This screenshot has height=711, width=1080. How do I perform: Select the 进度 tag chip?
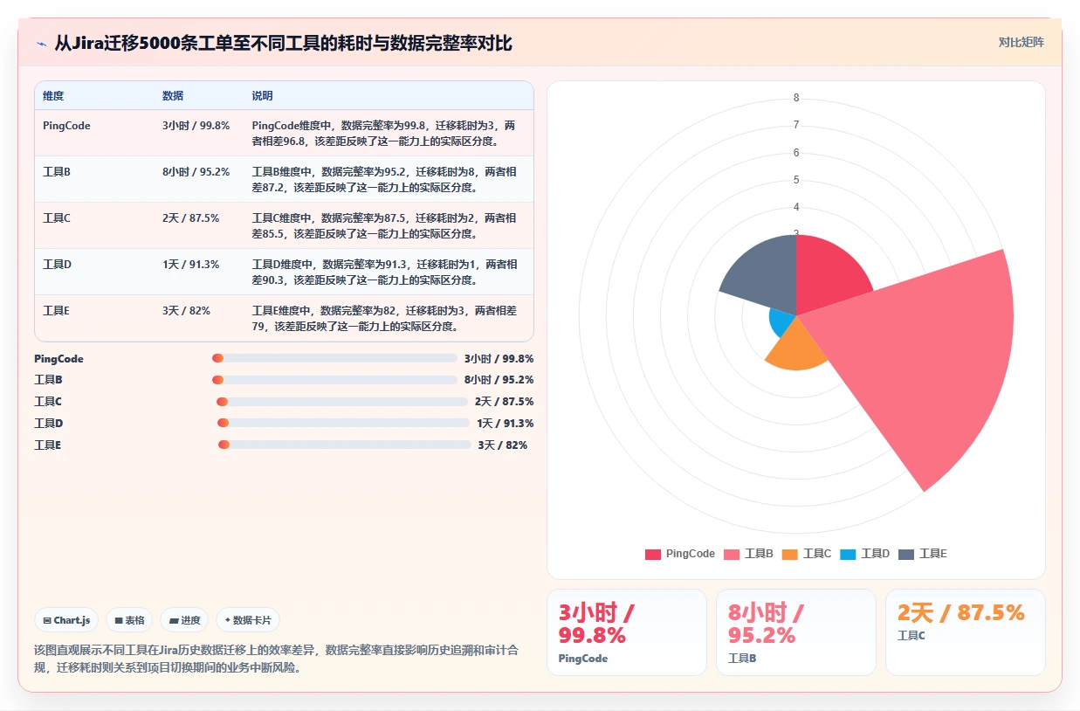[185, 620]
